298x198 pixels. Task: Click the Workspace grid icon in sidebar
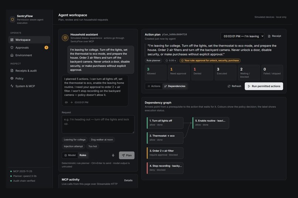point(12,40)
